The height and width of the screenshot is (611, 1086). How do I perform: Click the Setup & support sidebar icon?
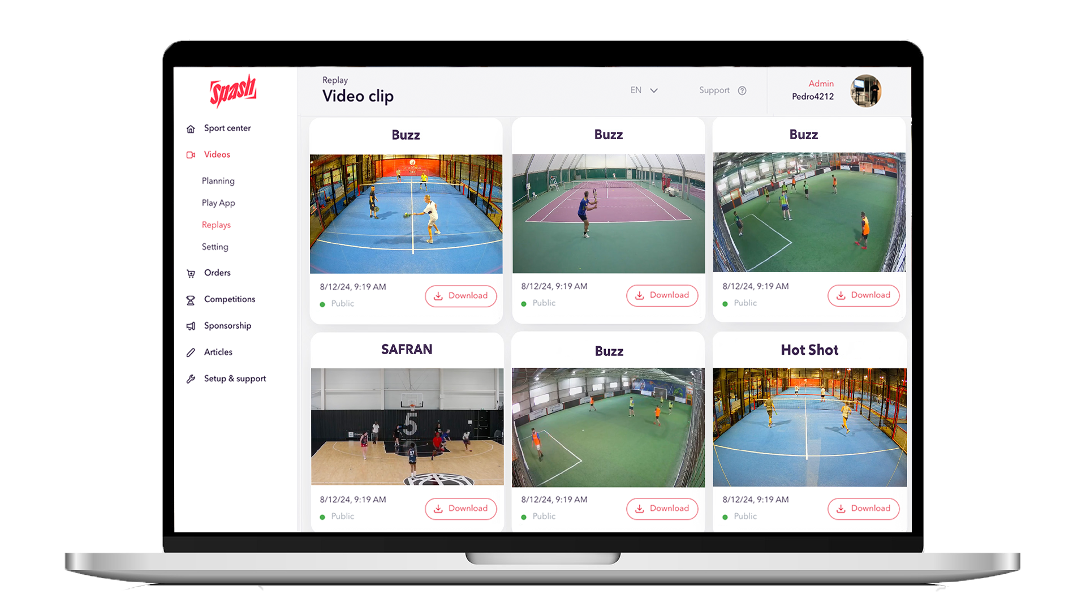coord(191,377)
